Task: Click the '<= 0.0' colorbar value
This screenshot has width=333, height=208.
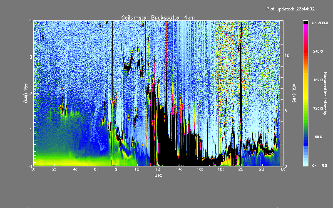Action: (x=320, y=166)
